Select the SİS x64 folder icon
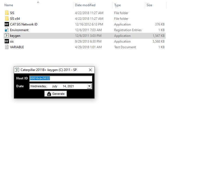215x191 pixels. click(x=7, y=18)
